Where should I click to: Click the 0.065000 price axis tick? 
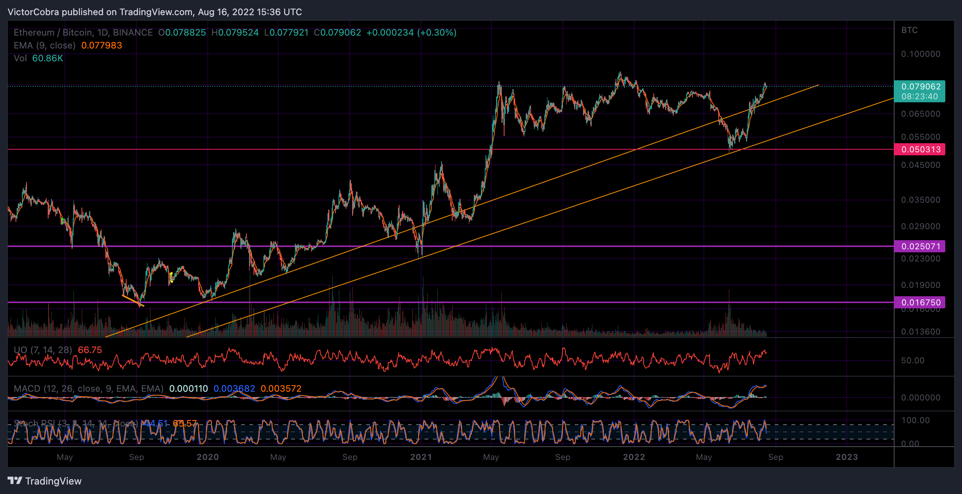pyautogui.click(x=921, y=114)
